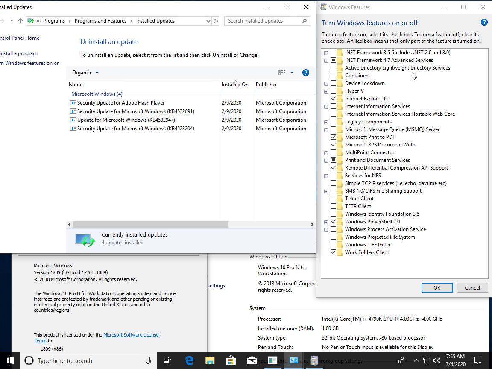This screenshot has width=492, height=369.
Task: Open the view options dropdown arrow
Action: 292,73
